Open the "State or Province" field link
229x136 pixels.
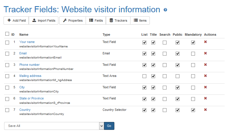click(31, 99)
